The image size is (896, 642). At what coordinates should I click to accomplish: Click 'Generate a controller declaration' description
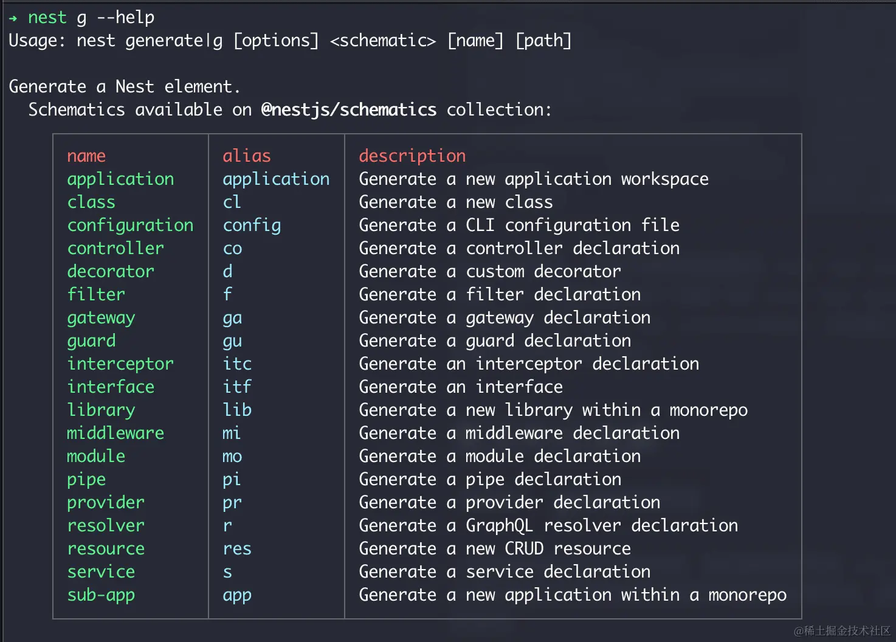519,249
